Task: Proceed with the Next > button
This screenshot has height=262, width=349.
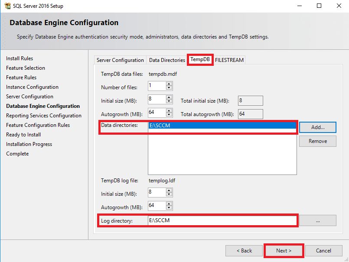Action: point(284,251)
